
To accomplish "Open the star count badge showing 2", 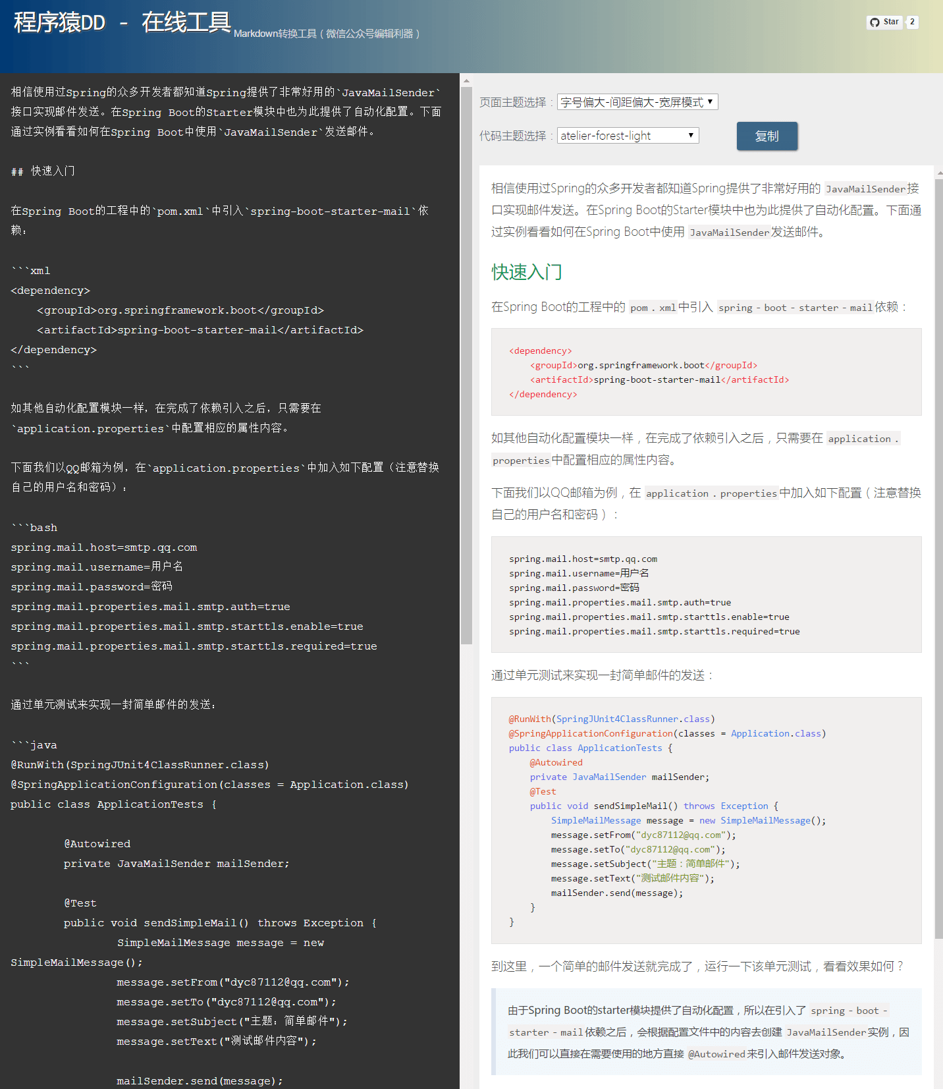I will point(912,22).
